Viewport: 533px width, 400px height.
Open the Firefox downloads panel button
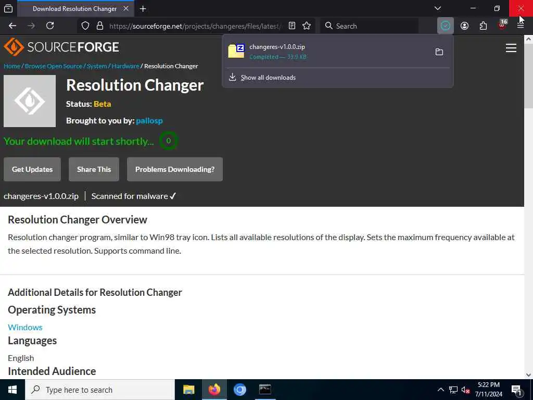pos(446,26)
